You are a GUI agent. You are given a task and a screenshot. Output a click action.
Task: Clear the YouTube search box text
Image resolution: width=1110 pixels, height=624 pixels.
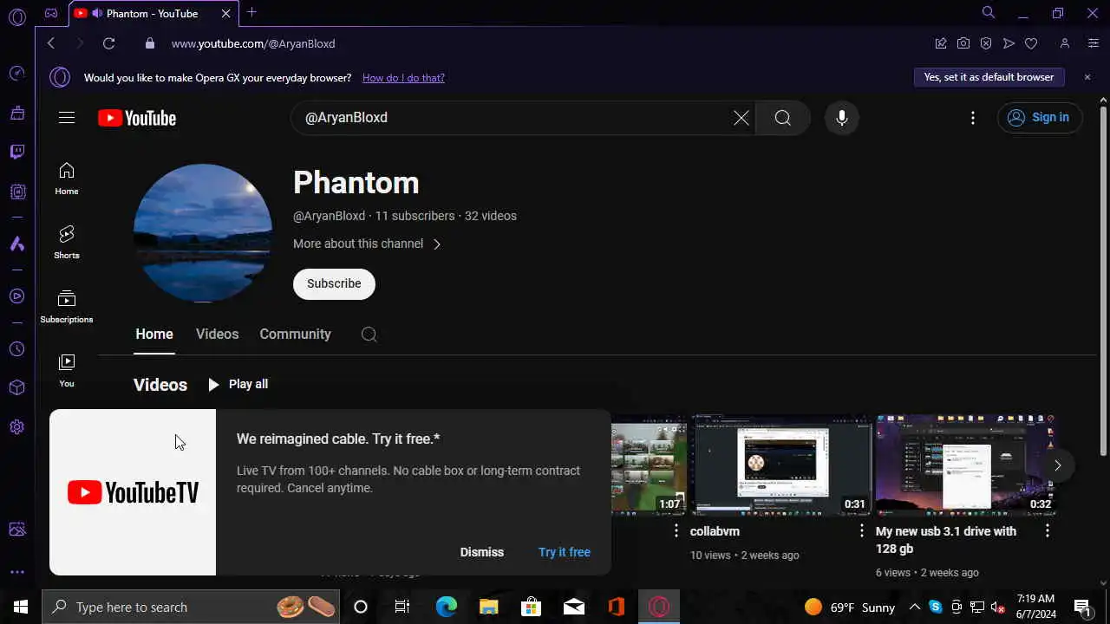(x=741, y=118)
